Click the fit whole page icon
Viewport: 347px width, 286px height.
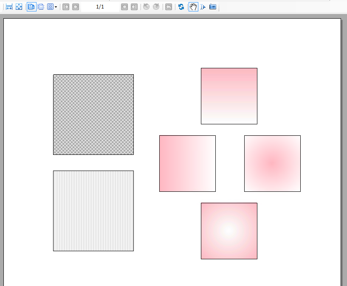[x=19, y=7]
